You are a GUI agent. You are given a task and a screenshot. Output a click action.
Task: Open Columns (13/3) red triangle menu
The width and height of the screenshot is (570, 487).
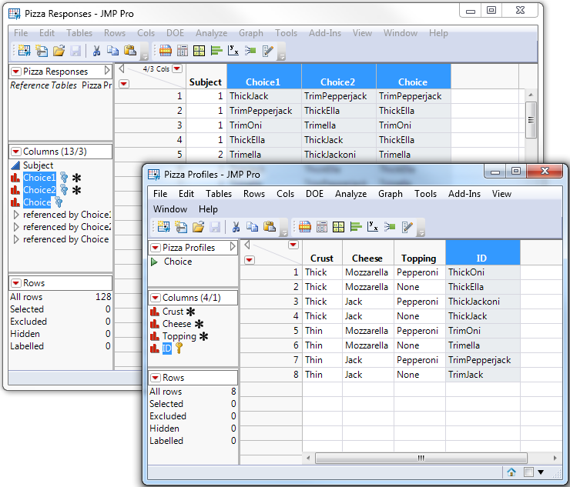click(x=15, y=152)
